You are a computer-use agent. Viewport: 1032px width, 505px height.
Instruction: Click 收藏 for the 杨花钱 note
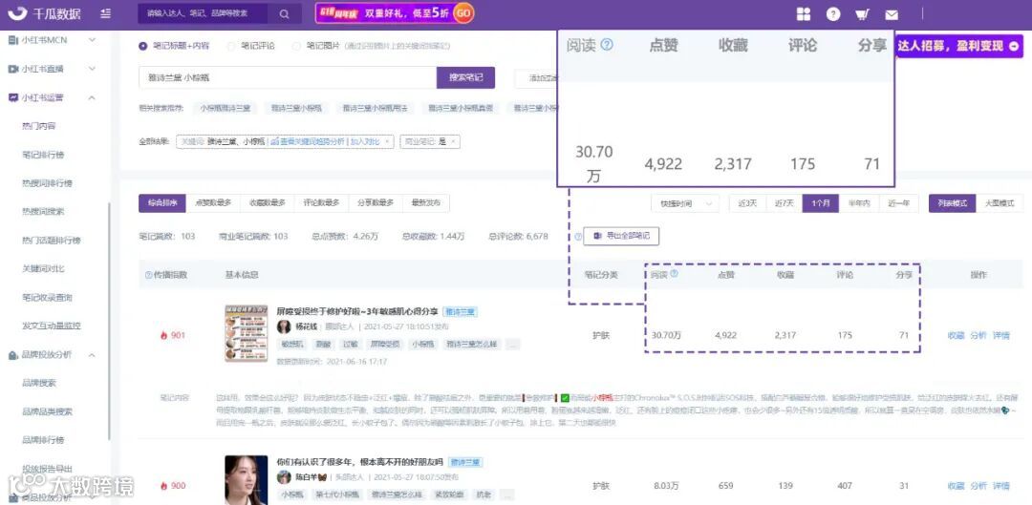956,335
